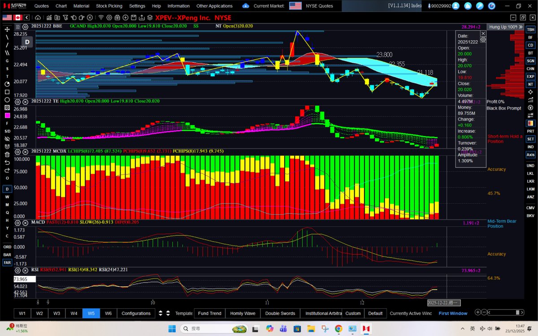538x336 pixels.
Task: Open settings gear of BBE main panel
Action: pos(25,26)
